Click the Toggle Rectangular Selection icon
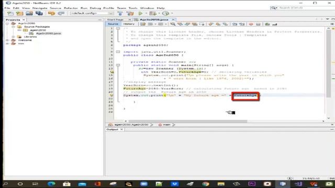Screen dimensions: 335x188 (x=202, y=24)
